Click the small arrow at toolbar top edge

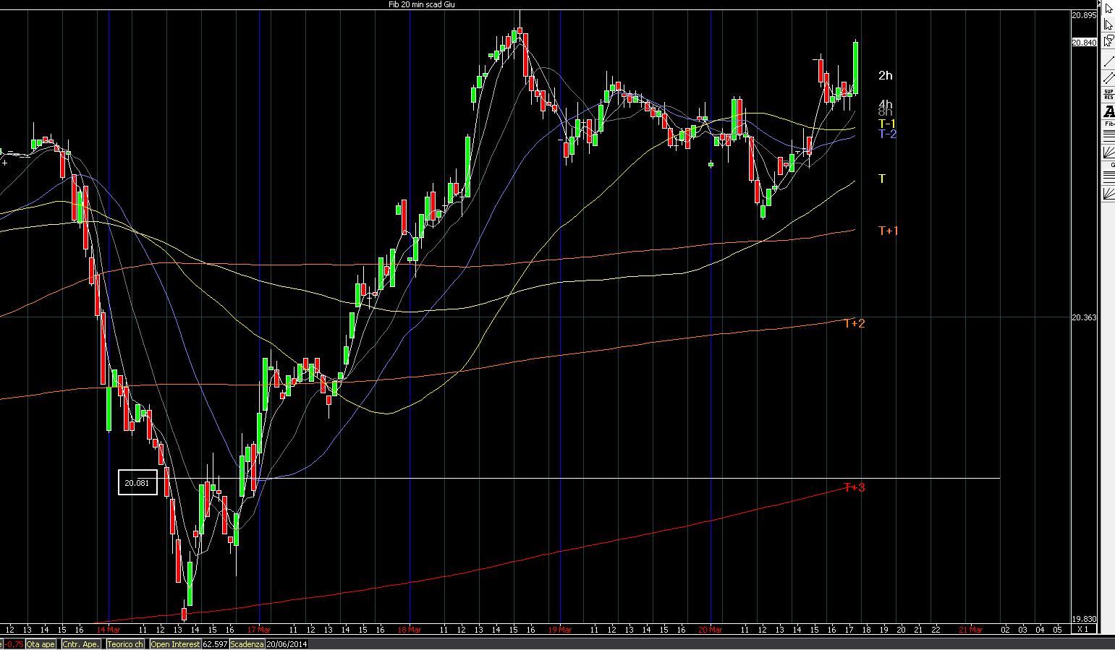point(1099,3)
